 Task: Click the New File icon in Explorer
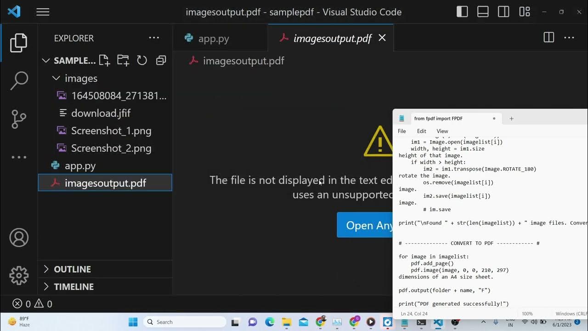(104, 60)
